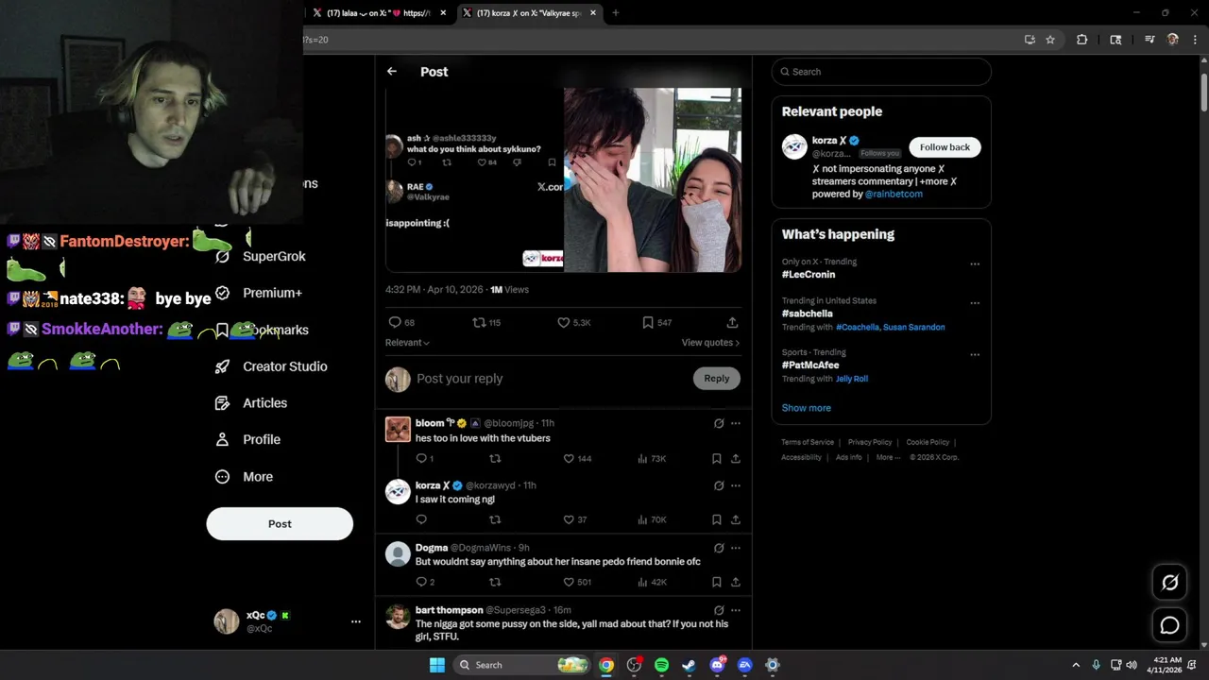Open Terms of Service footer link

pyautogui.click(x=808, y=442)
